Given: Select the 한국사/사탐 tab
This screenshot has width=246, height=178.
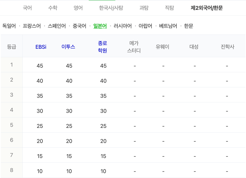Looking at the screenshot, I should coord(110,8).
